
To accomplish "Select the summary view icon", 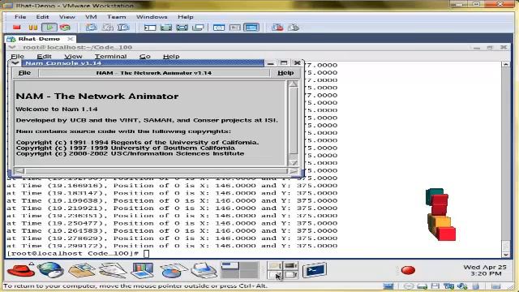I will tap(219, 28).
